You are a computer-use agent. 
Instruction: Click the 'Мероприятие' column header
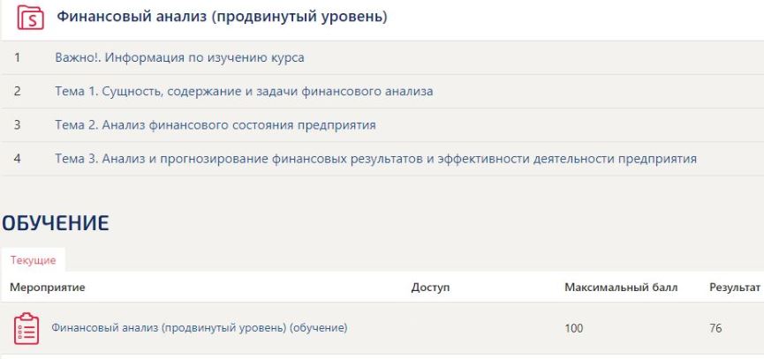[x=48, y=288]
